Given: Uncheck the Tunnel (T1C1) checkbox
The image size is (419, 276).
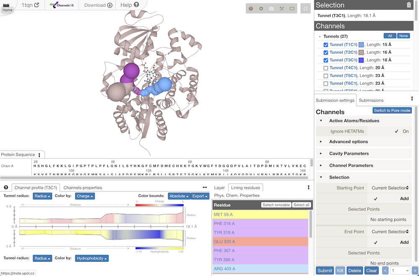Looking at the screenshot, I should tap(326, 44).
